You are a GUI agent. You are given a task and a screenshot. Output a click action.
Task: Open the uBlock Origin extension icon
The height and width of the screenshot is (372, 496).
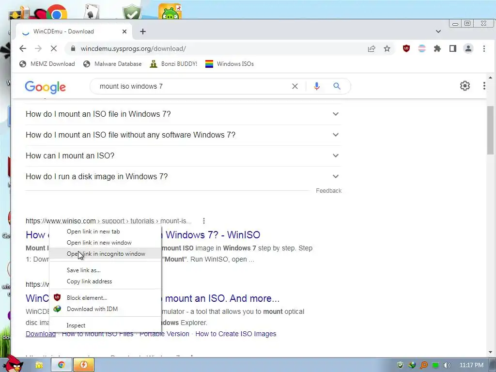tap(406, 48)
